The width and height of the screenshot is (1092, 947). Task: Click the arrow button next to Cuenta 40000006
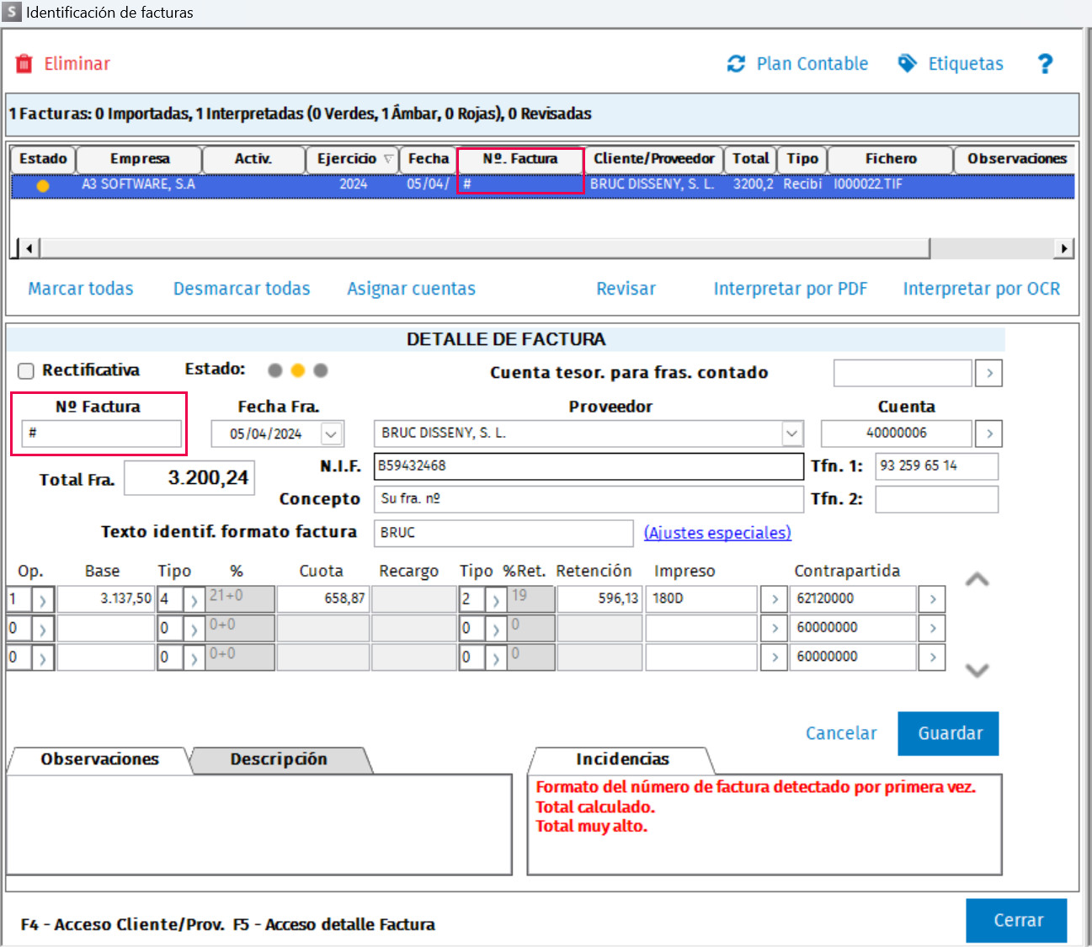point(988,434)
